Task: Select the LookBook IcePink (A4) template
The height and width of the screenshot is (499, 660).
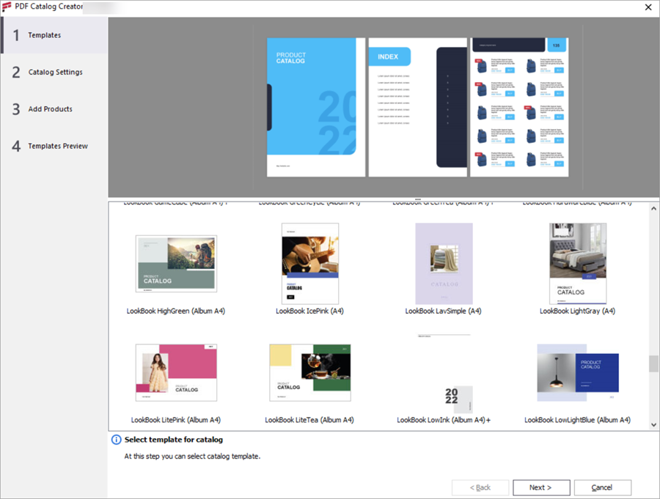Action: 309,264
